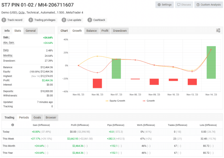Click the Nov 14 green bar
This screenshot has width=224, height=158.
pyautogui.click(x=211, y=62)
